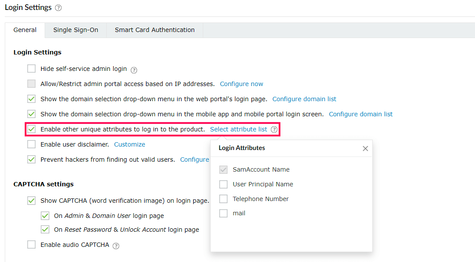Screen dimensions: 475x262
Task: Click help icon next to Select attribute list
Action: [x=274, y=130]
